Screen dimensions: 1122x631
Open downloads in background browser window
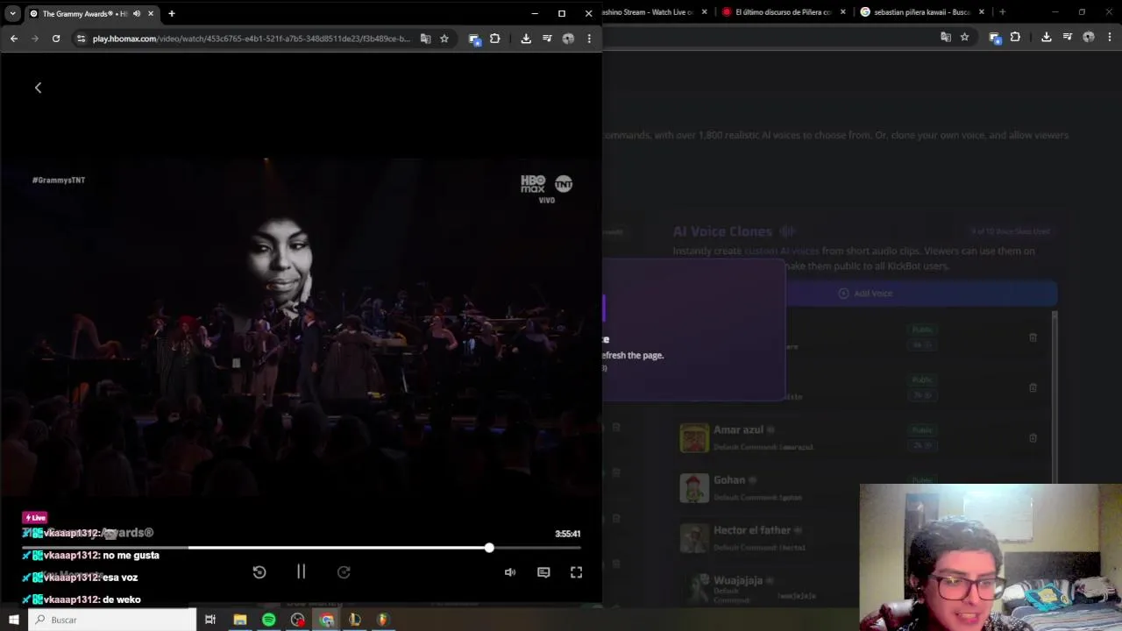coord(1046,37)
